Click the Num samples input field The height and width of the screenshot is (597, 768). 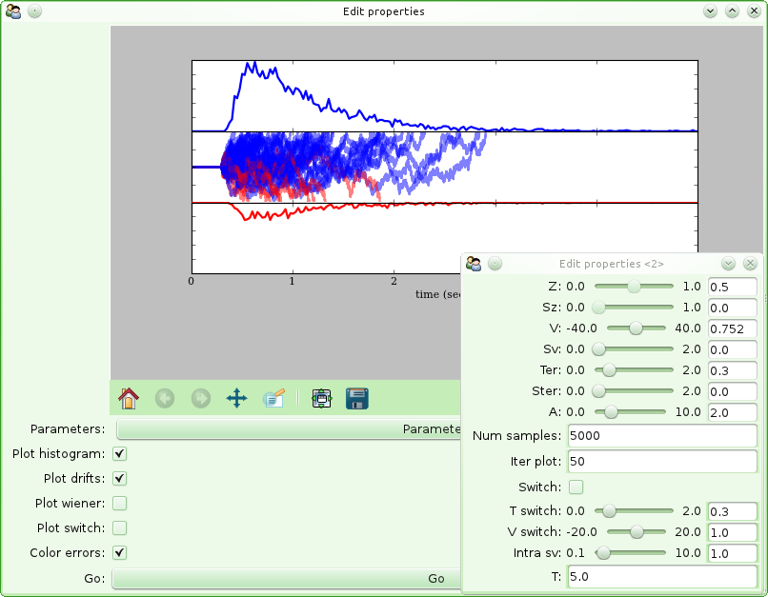click(x=661, y=436)
